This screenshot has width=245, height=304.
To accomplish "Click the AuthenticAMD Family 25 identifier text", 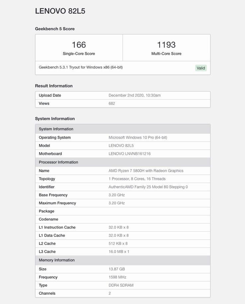I will coord(148,187).
